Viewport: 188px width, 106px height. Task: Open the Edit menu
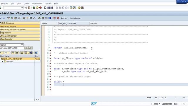tap(12, 3)
